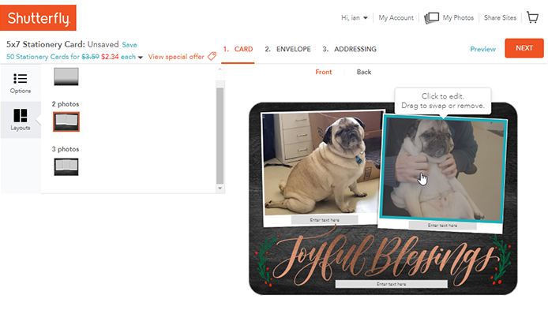The image size is (548, 310).
Task: Click the special offer tag icon
Action: click(x=212, y=56)
